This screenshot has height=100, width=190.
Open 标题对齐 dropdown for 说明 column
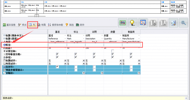[102, 61]
